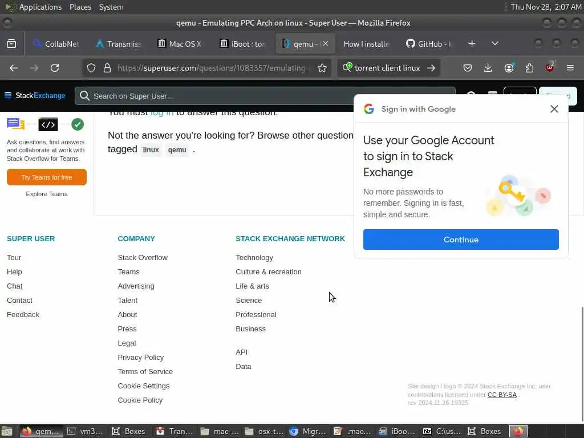Click the Stack Exchange logo
The image size is (584, 438).
coord(35,95)
